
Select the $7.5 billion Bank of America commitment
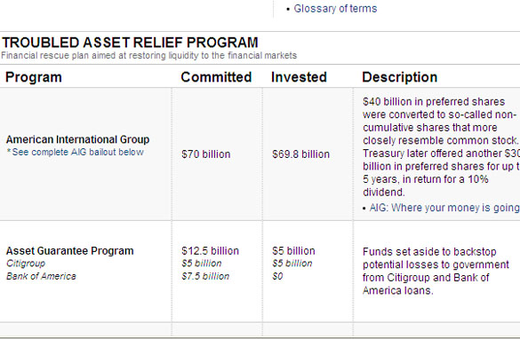click(205, 276)
